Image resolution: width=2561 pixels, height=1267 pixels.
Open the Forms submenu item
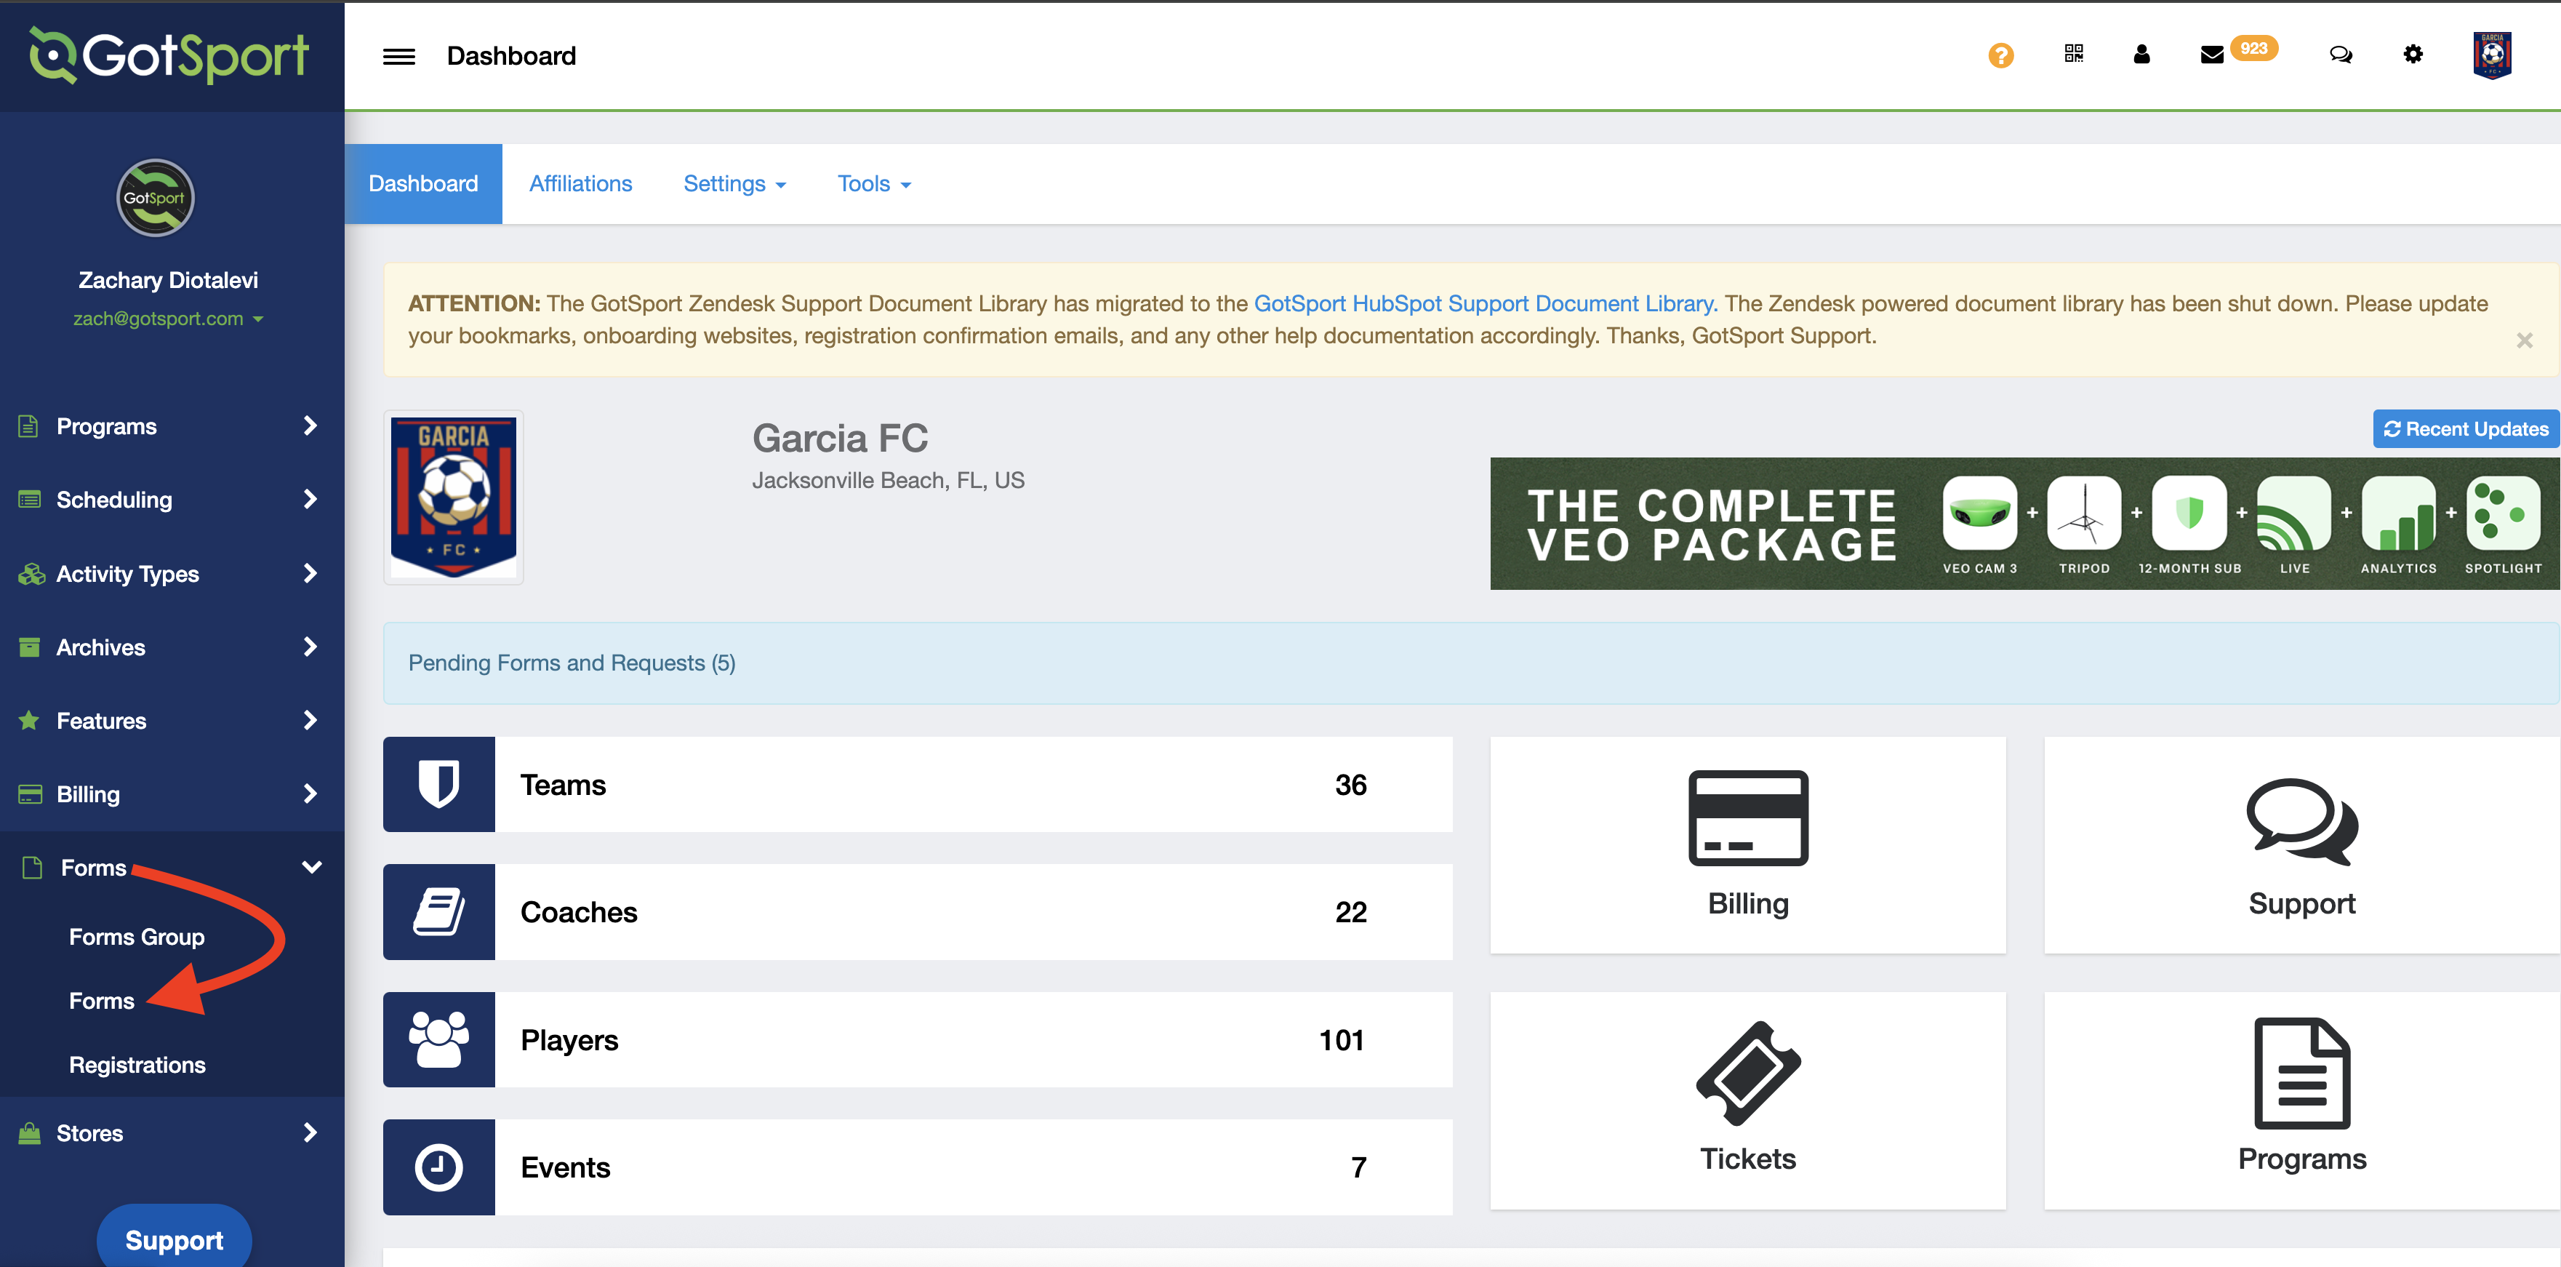tap(101, 1001)
